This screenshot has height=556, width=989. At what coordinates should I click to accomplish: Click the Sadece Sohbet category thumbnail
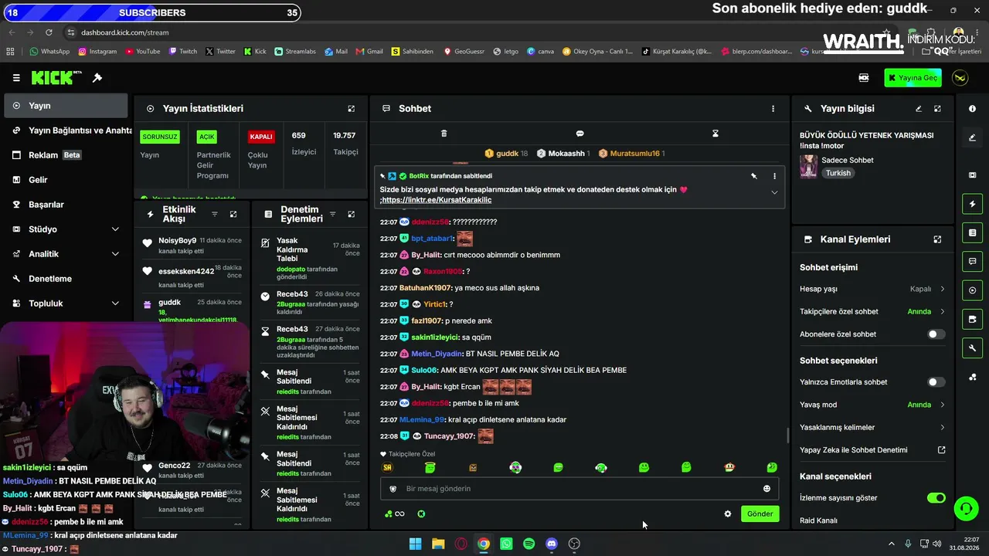click(808, 166)
